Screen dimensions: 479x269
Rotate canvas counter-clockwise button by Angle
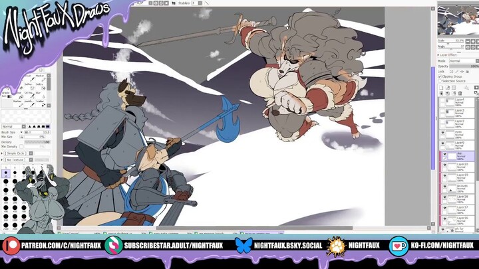(x=468, y=47)
